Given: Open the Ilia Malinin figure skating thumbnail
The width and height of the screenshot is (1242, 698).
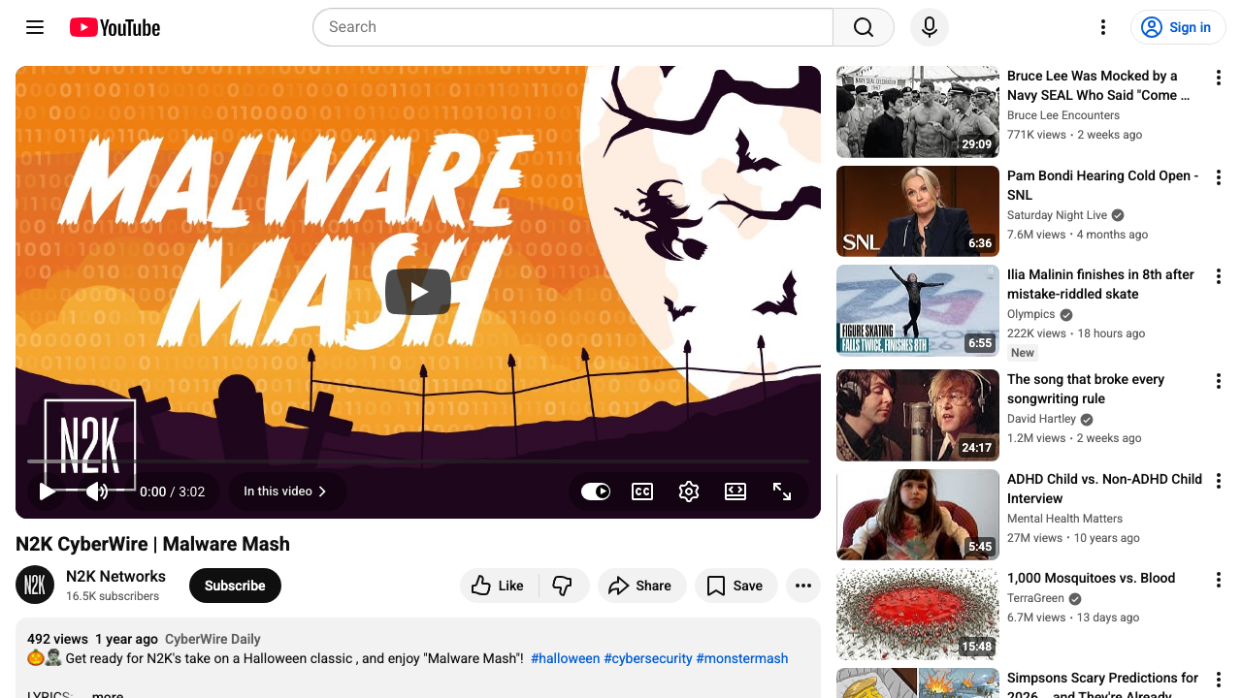Looking at the screenshot, I should (918, 310).
